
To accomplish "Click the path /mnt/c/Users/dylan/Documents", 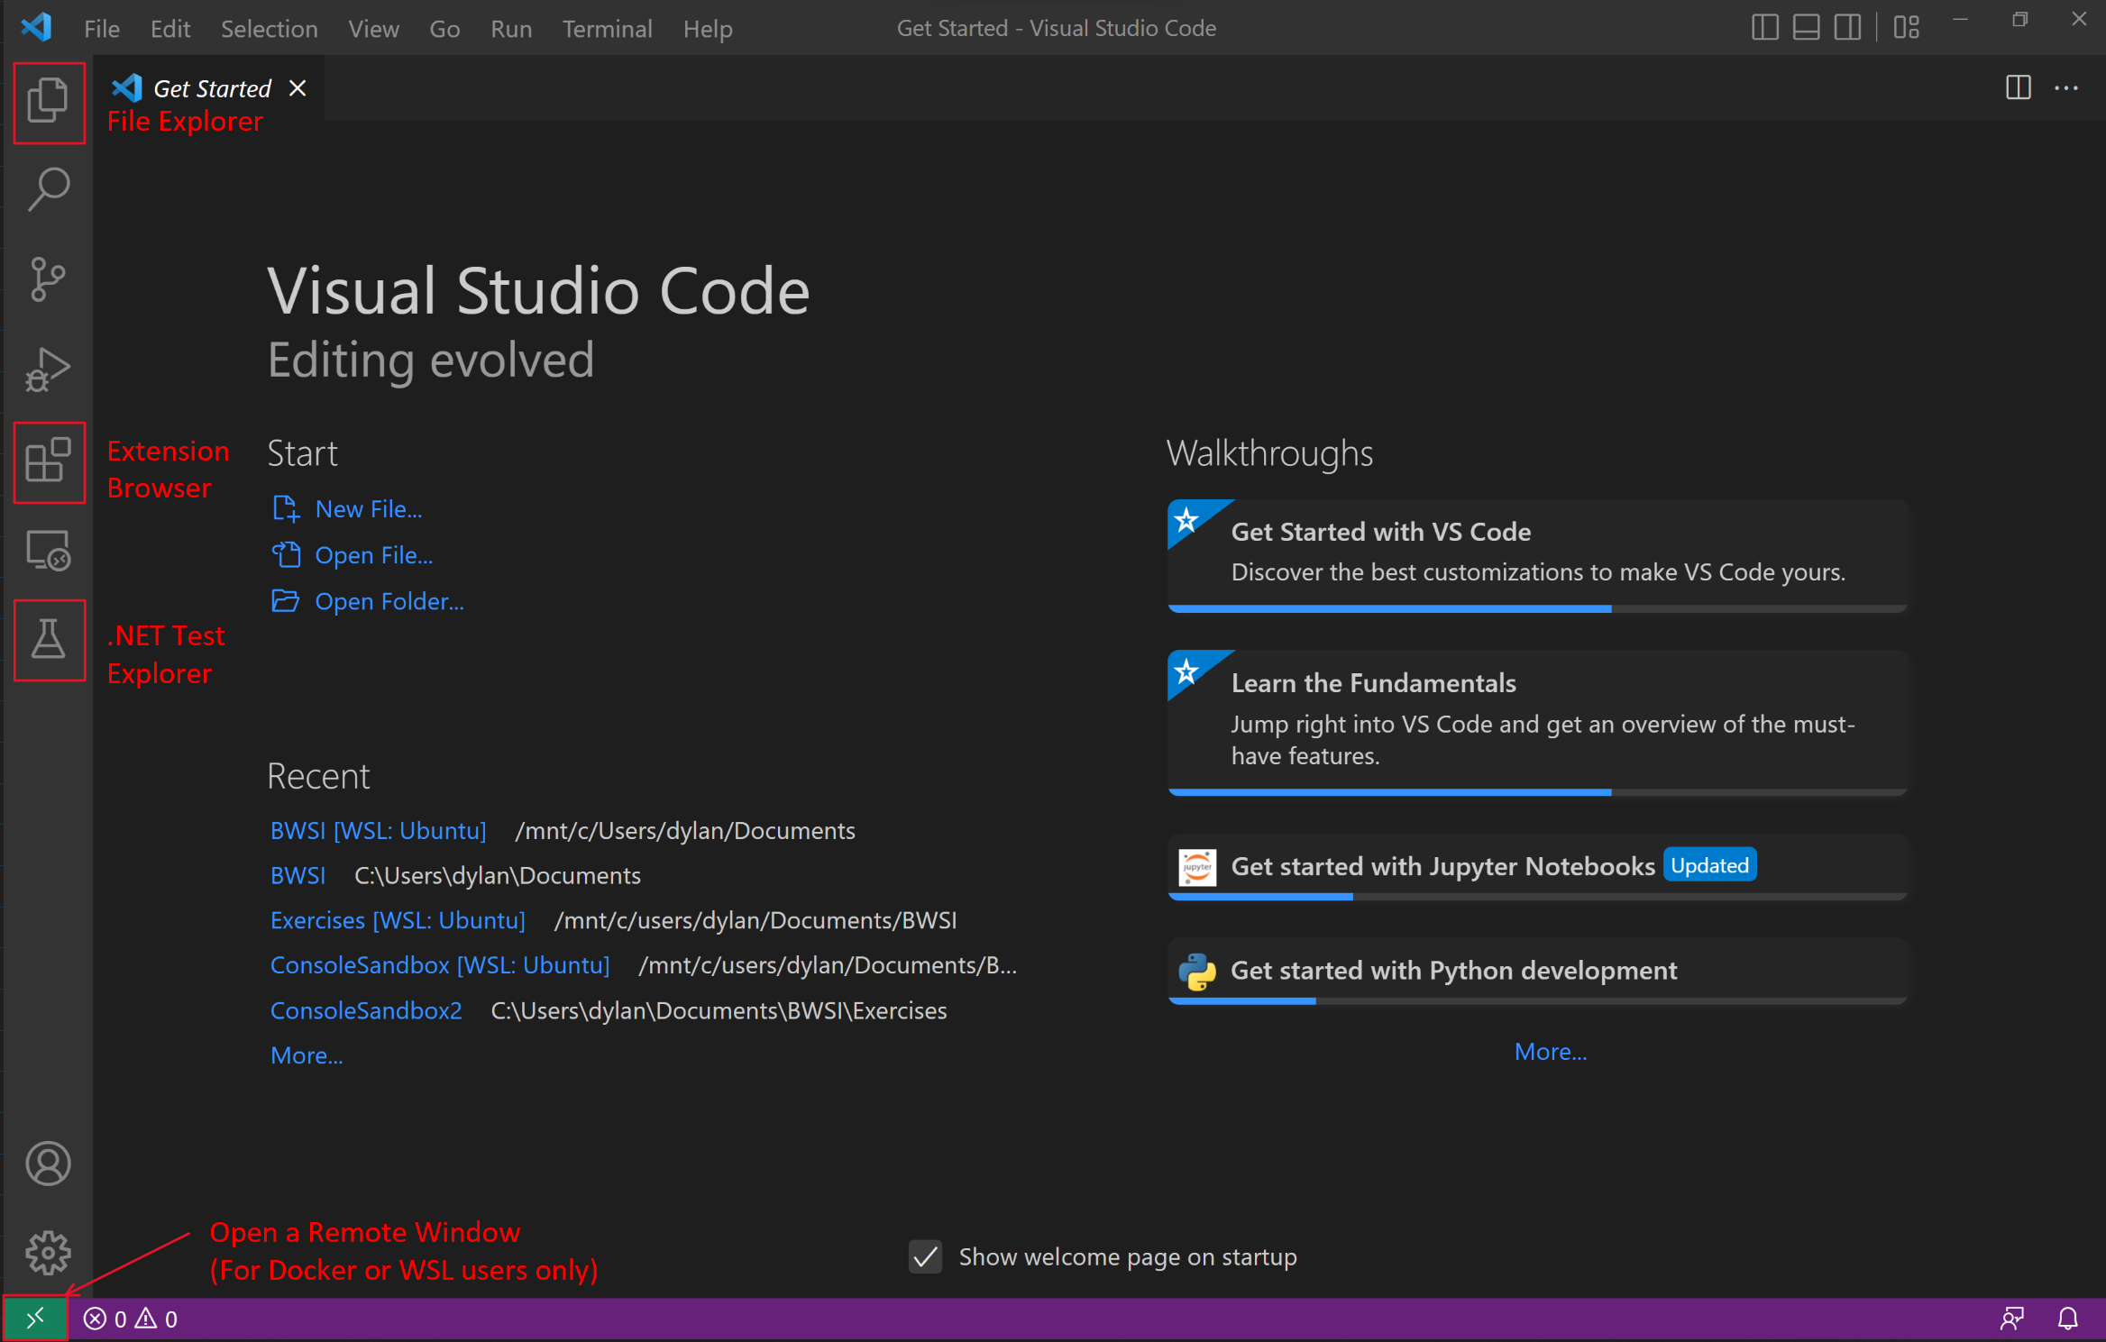I will [x=685, y=830].
